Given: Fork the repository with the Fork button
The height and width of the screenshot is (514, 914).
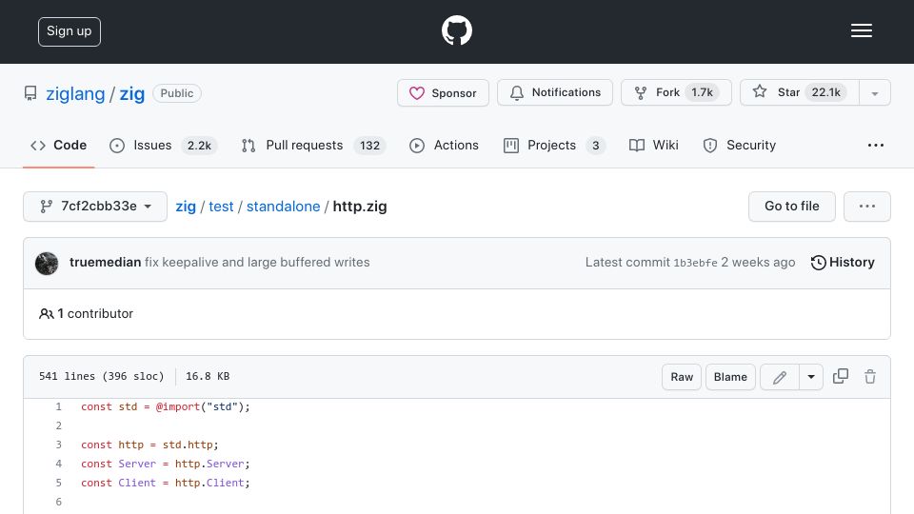Looking at the screenshot, I should [676, 92].
